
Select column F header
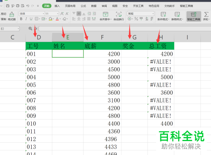[102, 37]
